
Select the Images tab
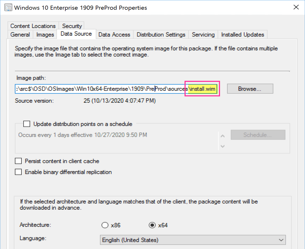coord(45,35)
